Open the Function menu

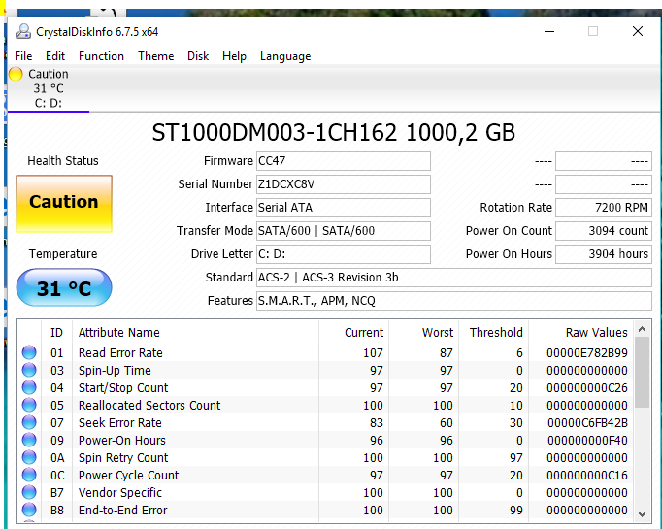point(101,56)
